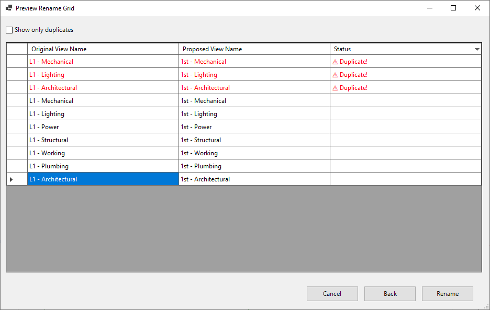Select the proposed name 1st - Power cell
Screen dimensions: 490x310
[x=254, y=127]
